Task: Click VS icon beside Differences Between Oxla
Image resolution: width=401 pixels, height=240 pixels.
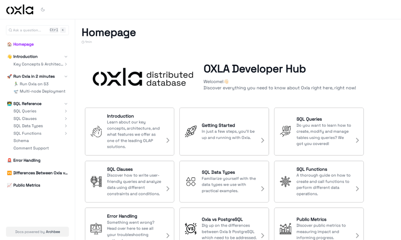Action: [9, 173]
